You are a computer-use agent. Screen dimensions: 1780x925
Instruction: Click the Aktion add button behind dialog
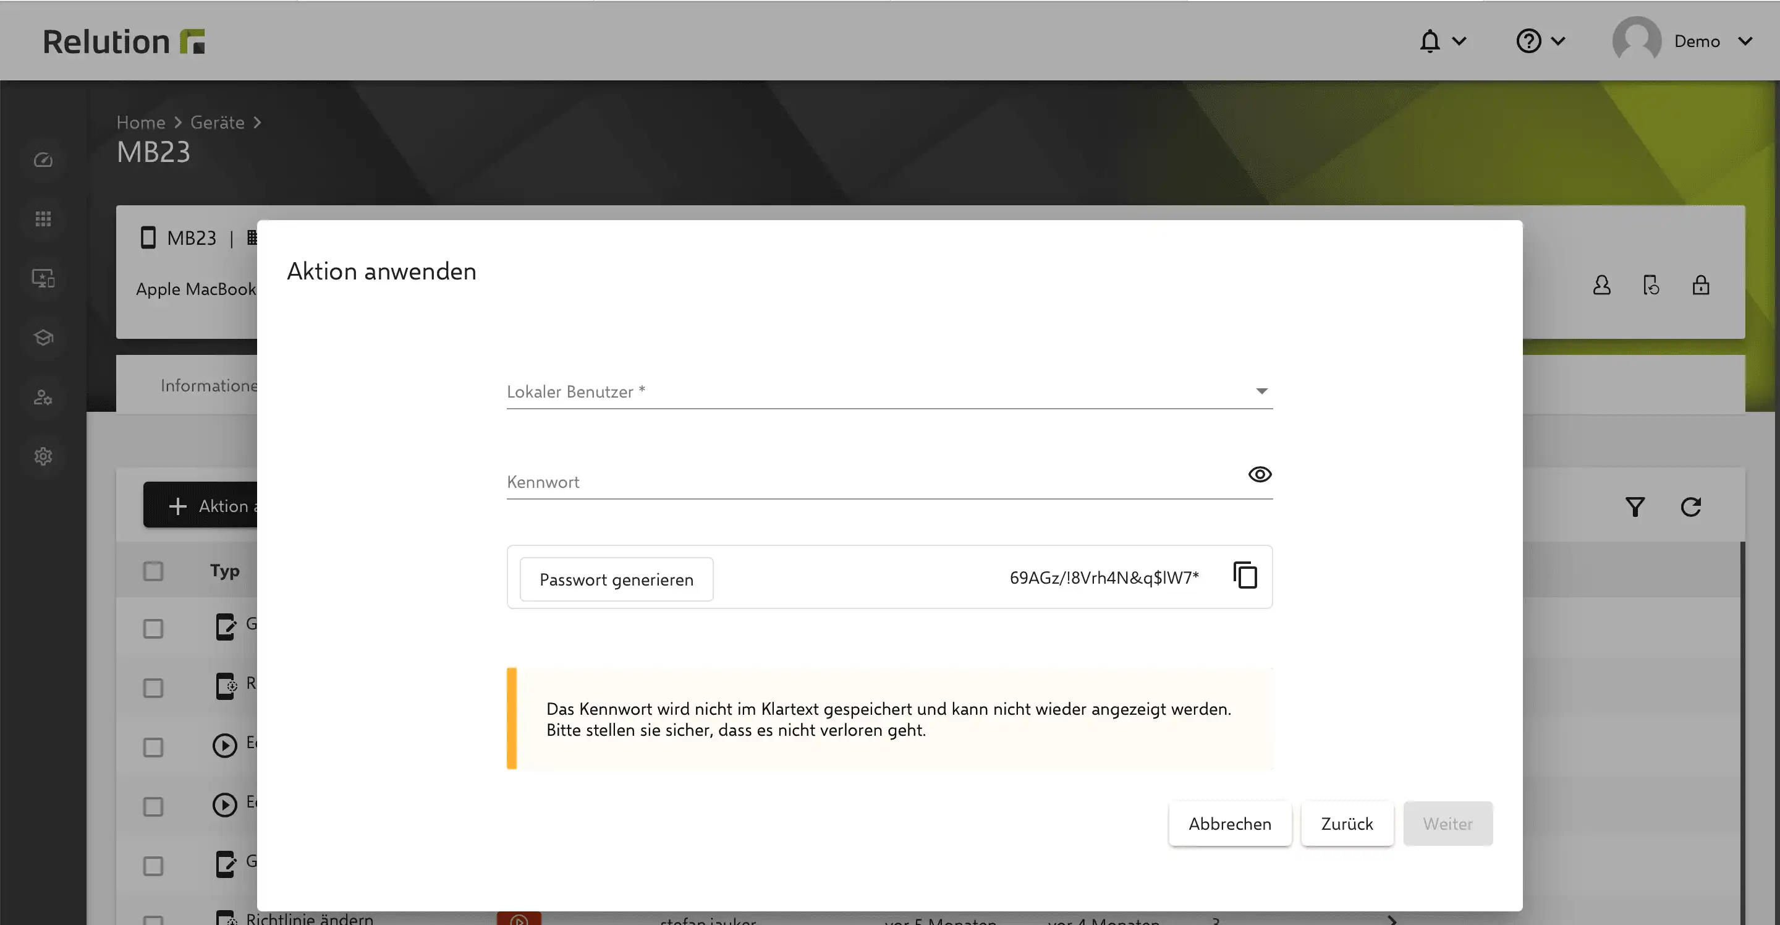click(200, 505)
